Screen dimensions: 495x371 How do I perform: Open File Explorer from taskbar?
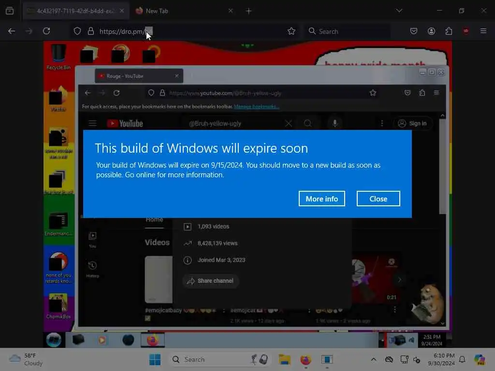click(x=284, y=359)
